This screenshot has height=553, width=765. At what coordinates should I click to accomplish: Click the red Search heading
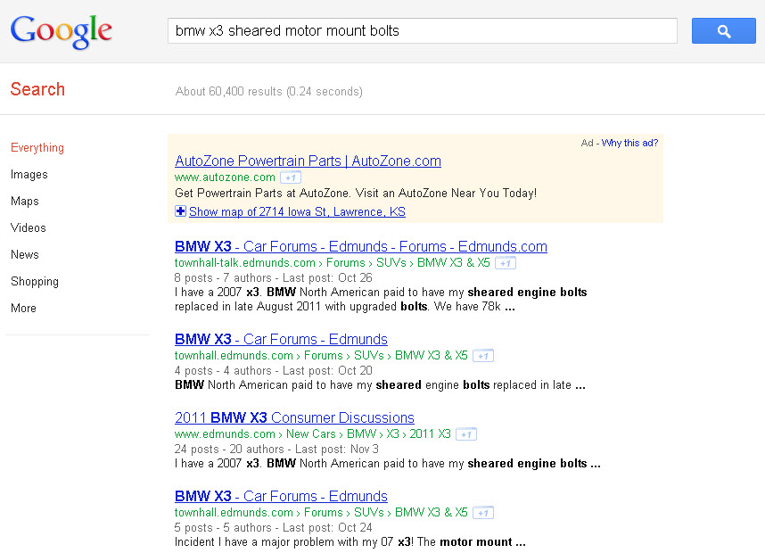pos(37,89)
